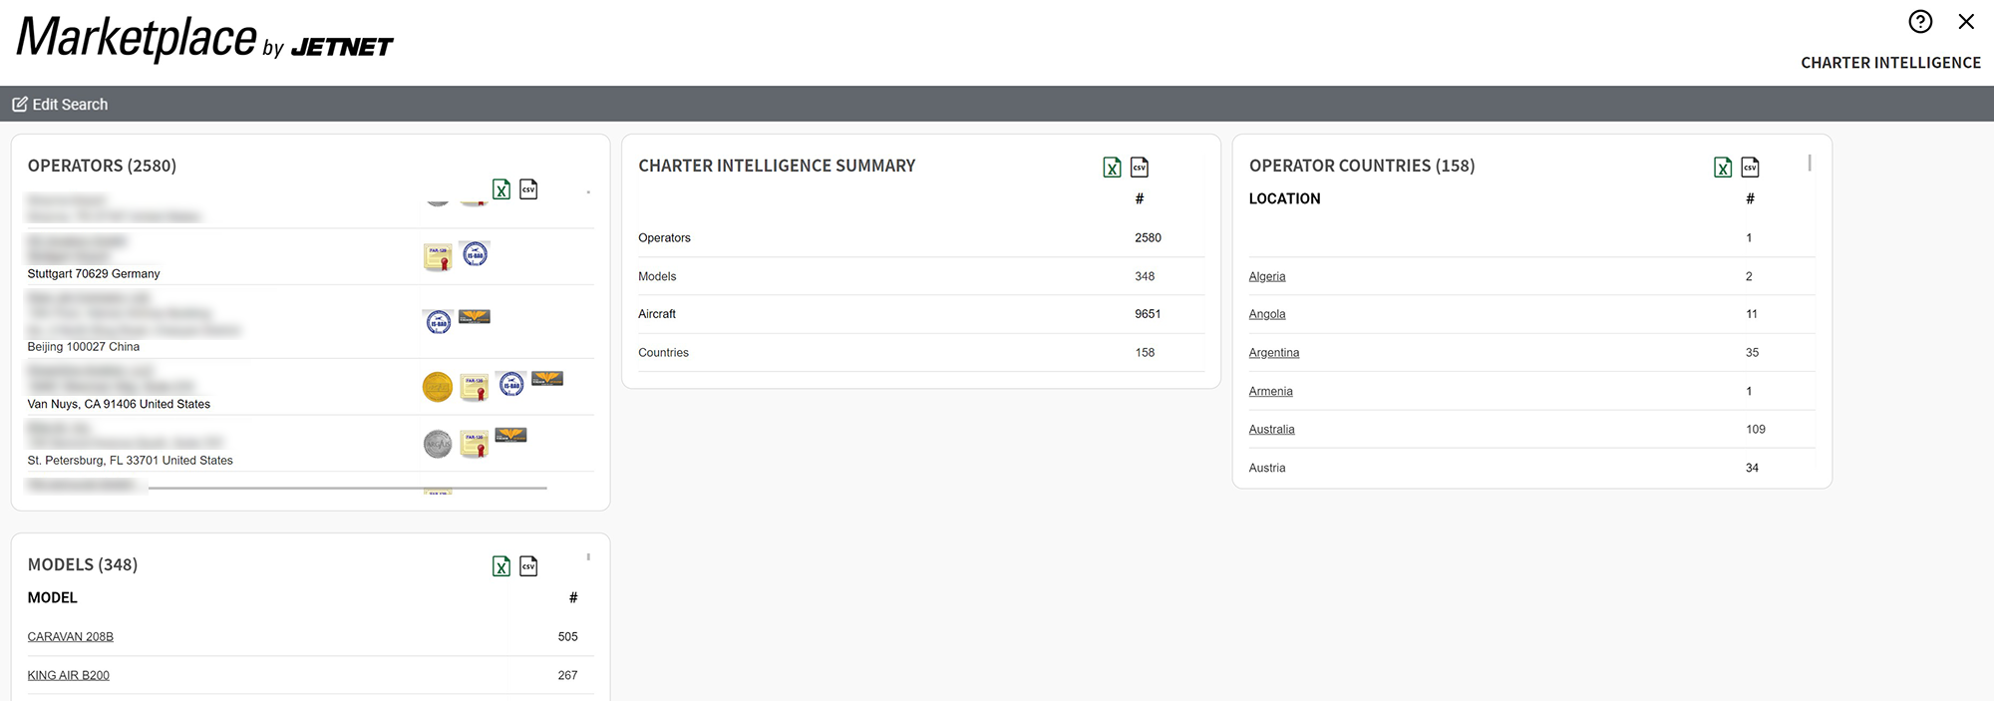Image resolution: width=1994 pixels, height=701 pixels.
Task: Open the Australia country link
Action: click(x=1272, y=430)
